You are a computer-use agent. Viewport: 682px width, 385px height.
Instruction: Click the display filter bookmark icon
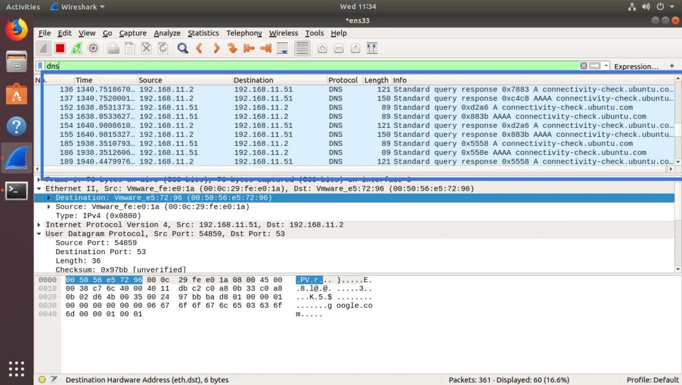point(40,66)
